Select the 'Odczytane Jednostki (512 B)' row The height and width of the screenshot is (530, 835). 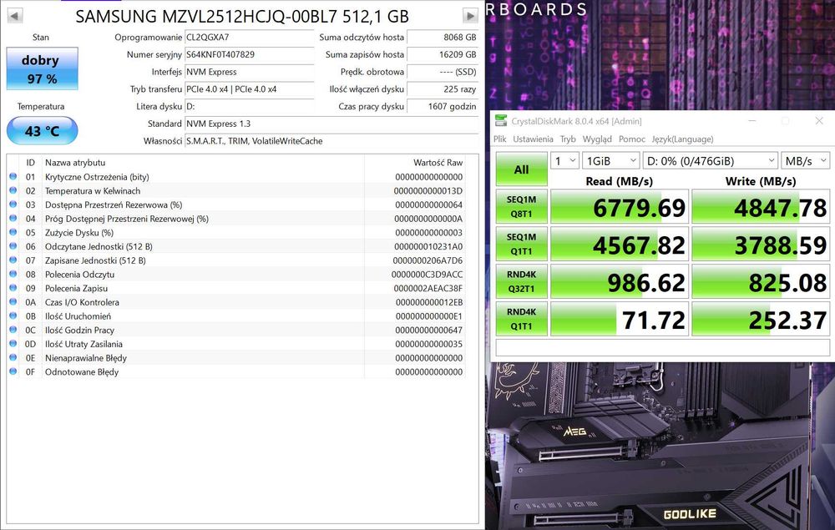pyautogui.click(x=236, y=246)
